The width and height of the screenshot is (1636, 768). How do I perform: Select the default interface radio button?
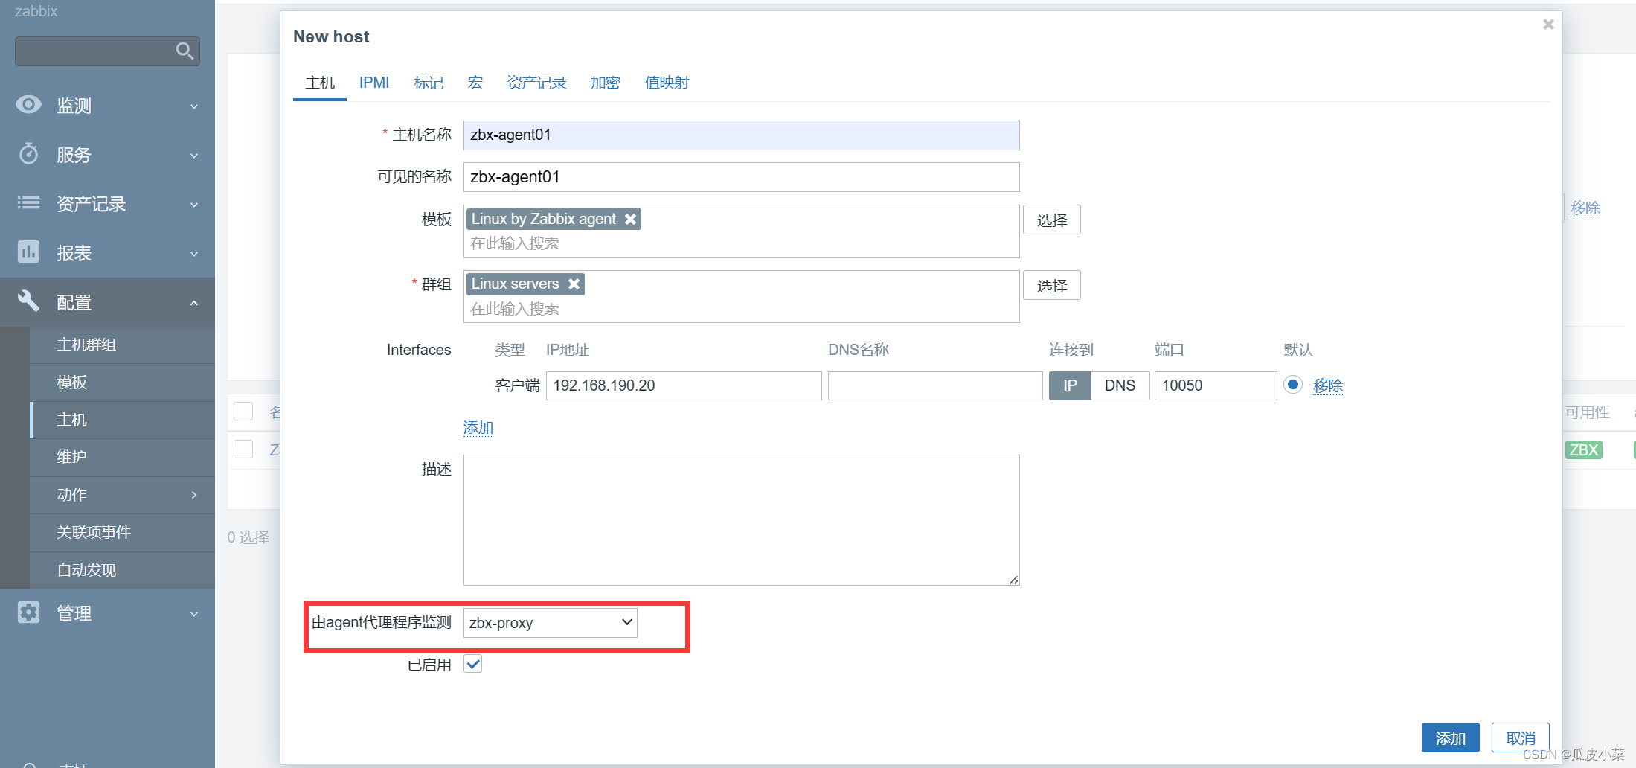1293,385
